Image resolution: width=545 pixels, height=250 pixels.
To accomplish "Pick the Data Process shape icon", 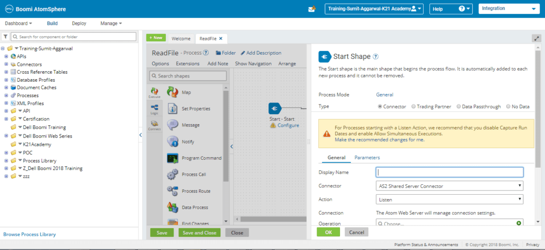I will [173, 208].
